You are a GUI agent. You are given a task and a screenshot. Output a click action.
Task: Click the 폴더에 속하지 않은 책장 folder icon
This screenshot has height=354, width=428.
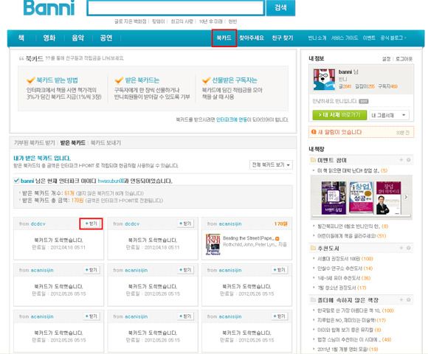tap(313, 299)
